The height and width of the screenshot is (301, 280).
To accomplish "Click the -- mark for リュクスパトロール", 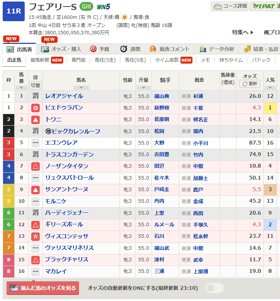I will 35,178.
